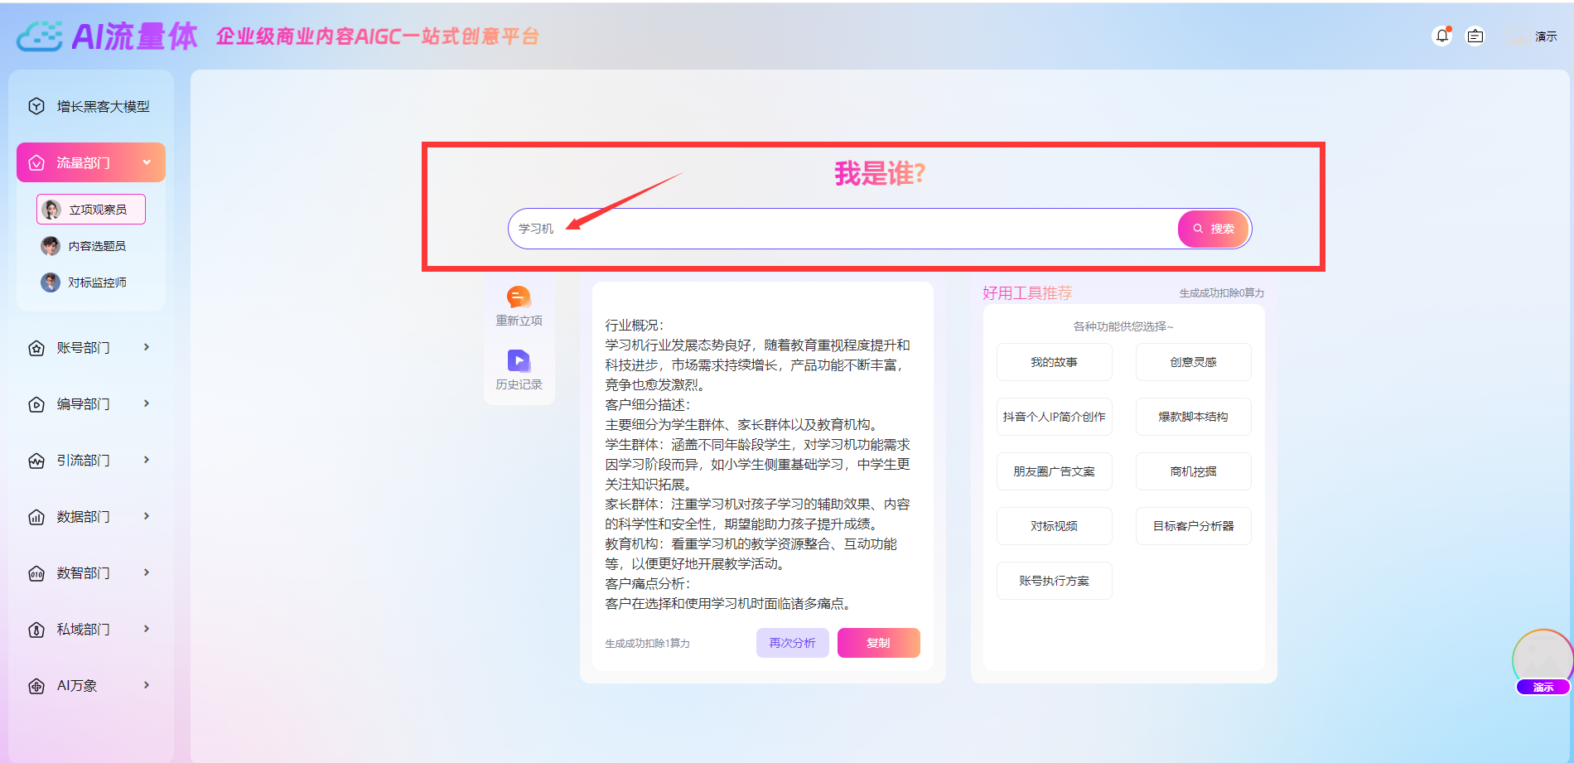Click the 数据部门 chart icon
This screenshot has width=1574, height=763.
tap(36, 516)
